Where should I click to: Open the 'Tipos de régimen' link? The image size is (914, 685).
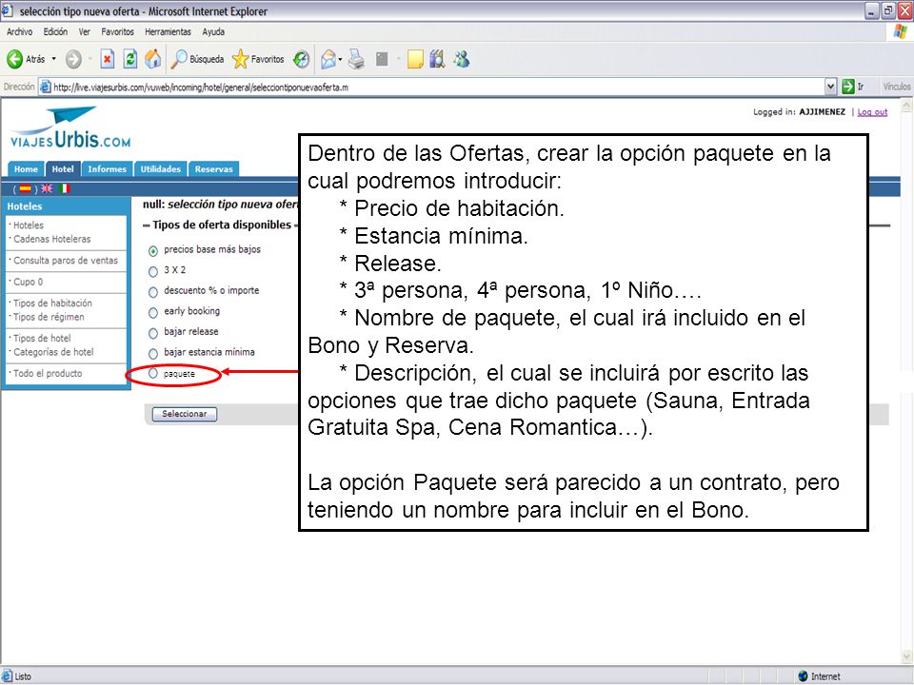[x=49, y=317]
